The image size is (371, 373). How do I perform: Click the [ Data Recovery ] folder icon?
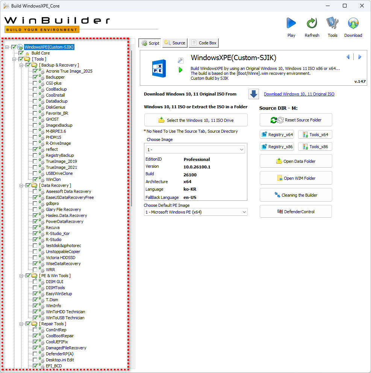pyautogui.click(x=34, y=185)
